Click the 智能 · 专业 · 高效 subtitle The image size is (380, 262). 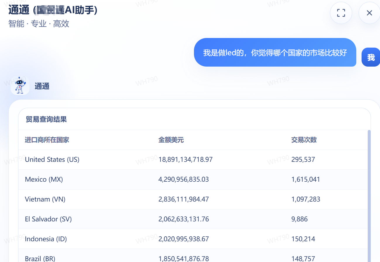tap(39, 24)
